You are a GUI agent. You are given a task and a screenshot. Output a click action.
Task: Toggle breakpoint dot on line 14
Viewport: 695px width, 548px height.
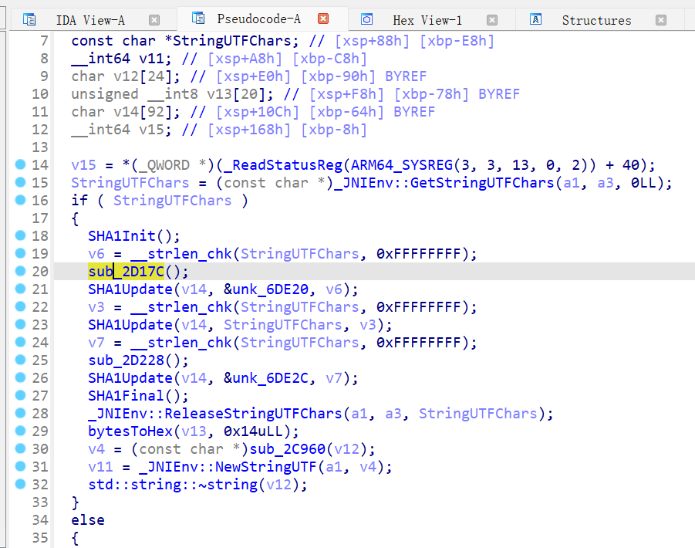pos(20,164)
